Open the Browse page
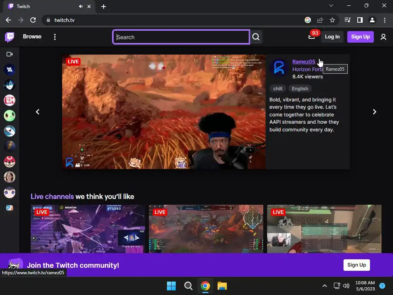 [x=32, y=36]
